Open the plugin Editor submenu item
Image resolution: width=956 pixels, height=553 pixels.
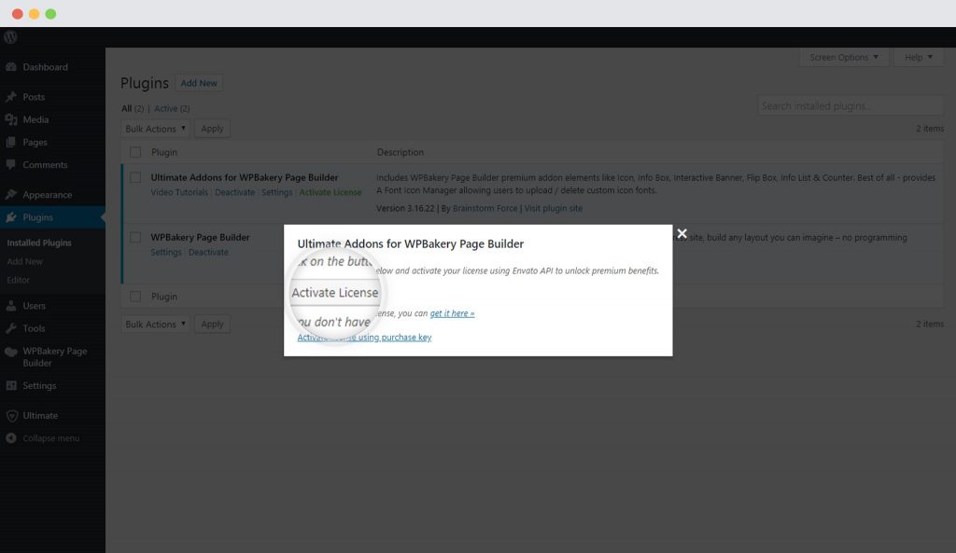coord(18,280)
